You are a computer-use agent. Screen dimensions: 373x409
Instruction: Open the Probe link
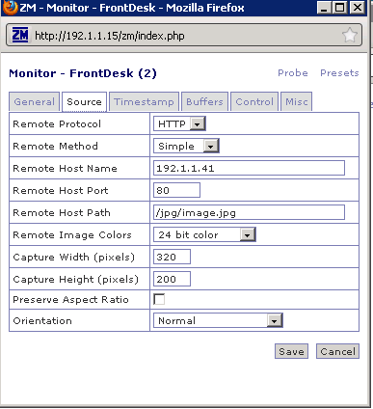pyautogui.click(x=293, y=73)
